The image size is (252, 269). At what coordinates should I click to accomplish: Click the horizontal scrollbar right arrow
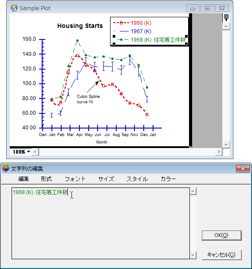[x=219, y=152]
